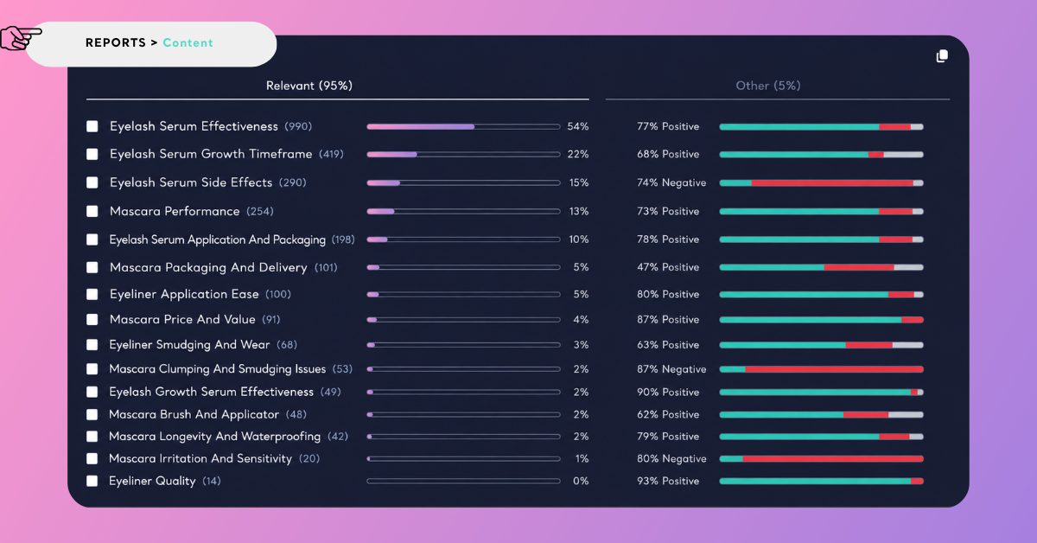Click the Content breadcrumb link
This screenshot has height=543, width=1037.
pos(188,42)
